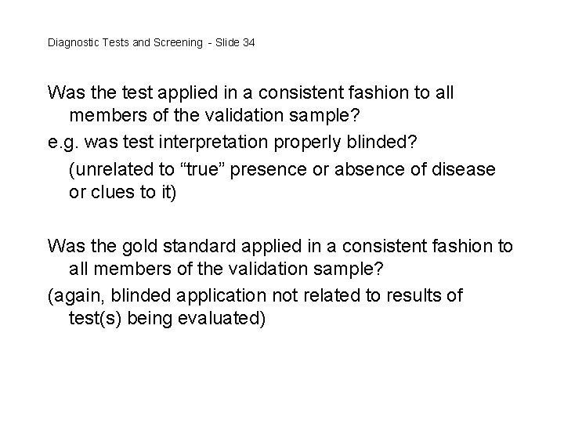
Task: Click the word 'Screening' in the header
Action: (178, 43)
